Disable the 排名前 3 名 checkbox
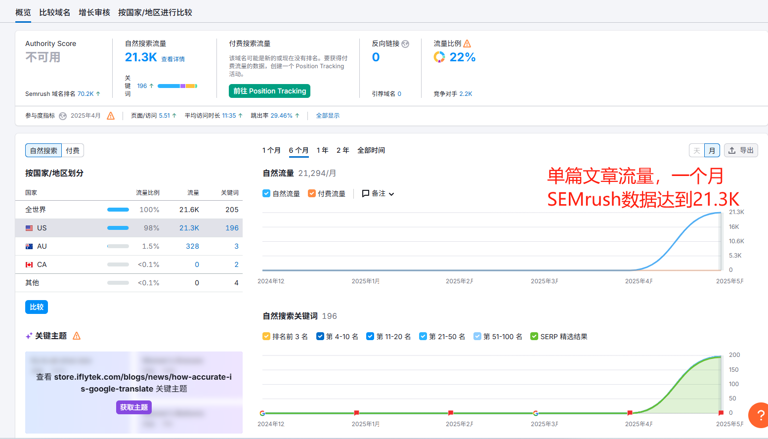Screen dimensions: 768x439 coord(266,336)
